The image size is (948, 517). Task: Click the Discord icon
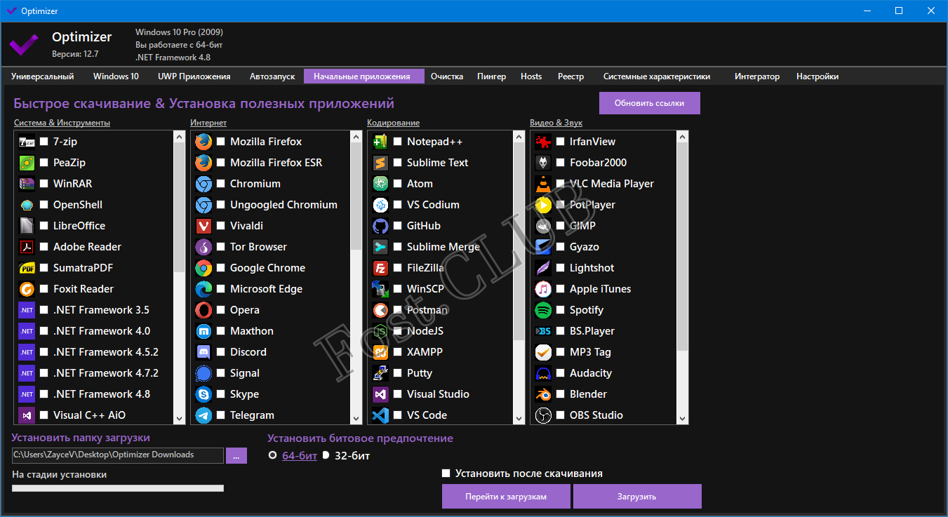coord(203,352)
